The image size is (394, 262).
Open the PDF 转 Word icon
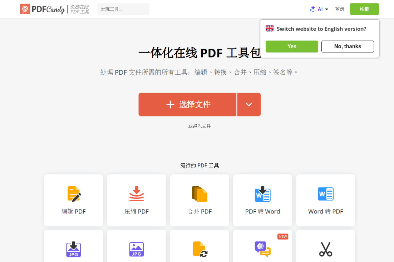[263, 194]
